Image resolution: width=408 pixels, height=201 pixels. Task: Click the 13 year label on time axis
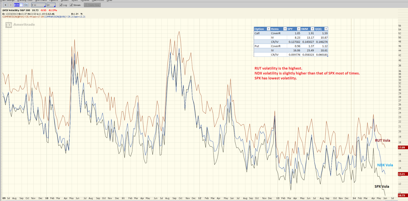278,198
